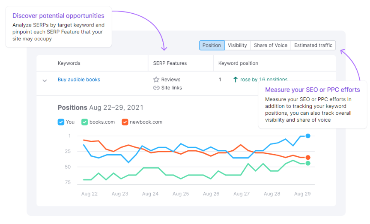Open the Share of Voice tab
The height and width of the screenshot is (224, 370).
pos(270,45)
